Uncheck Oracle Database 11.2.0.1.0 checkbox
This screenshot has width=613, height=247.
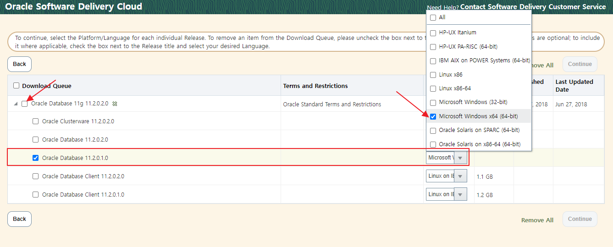pyautogui.click(x=36, y=158)
